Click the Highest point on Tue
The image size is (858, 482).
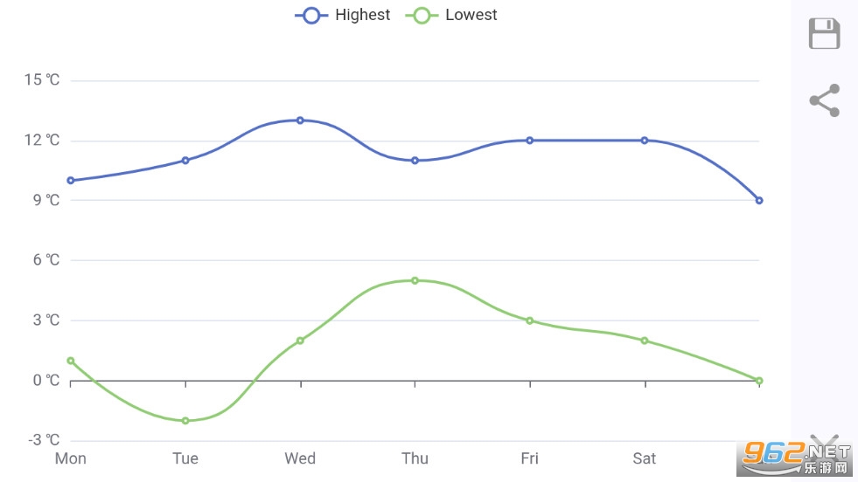pos(185,161)
